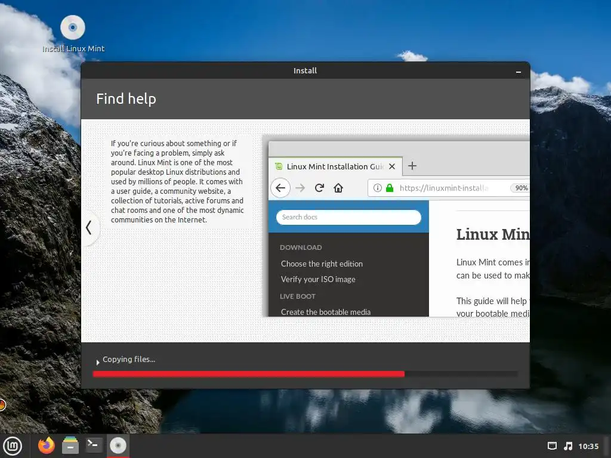Click the browser home icon
Image resolution: width=611 pixels, height=458 pixels.
(338, 188)
